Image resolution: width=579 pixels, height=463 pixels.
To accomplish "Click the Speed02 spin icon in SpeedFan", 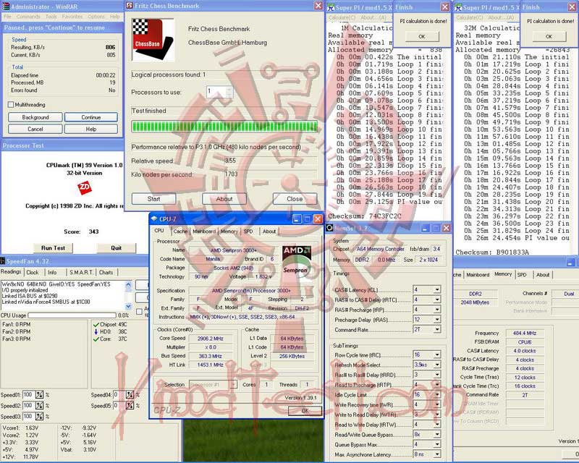I will pyautogui.click(x=40, y=405).
